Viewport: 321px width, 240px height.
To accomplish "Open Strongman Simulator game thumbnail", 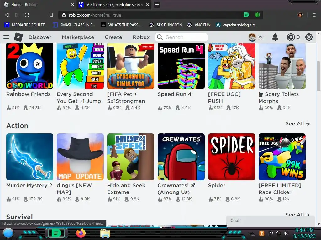I will pyautogui.click(x=131, y=66).
